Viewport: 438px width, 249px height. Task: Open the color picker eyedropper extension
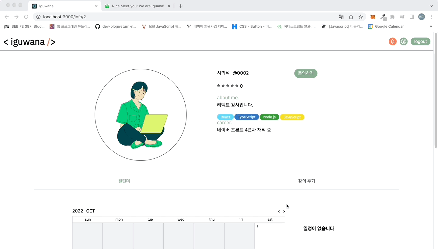[x=383, y=17]
